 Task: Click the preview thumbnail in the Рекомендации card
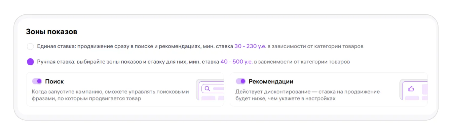pyautogui.click(x=414, y=90)
